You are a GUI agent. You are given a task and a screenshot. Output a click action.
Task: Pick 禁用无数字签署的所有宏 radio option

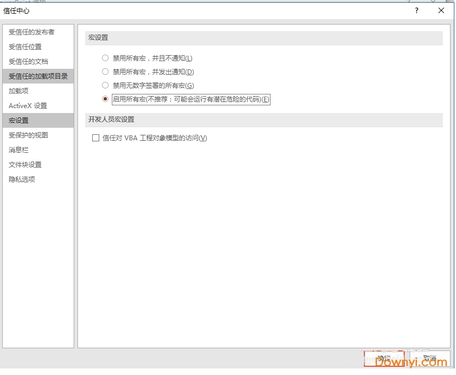coord(105,85)
